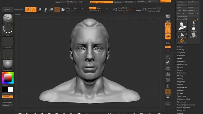Screen dimensions: 203x114
Task: Toggle the Perspective view button
Action: pyautogui.click(x=168, y=25)
